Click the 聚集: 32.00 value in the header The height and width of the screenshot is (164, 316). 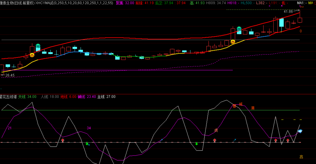pyautogui.click(x=125, y=3)
